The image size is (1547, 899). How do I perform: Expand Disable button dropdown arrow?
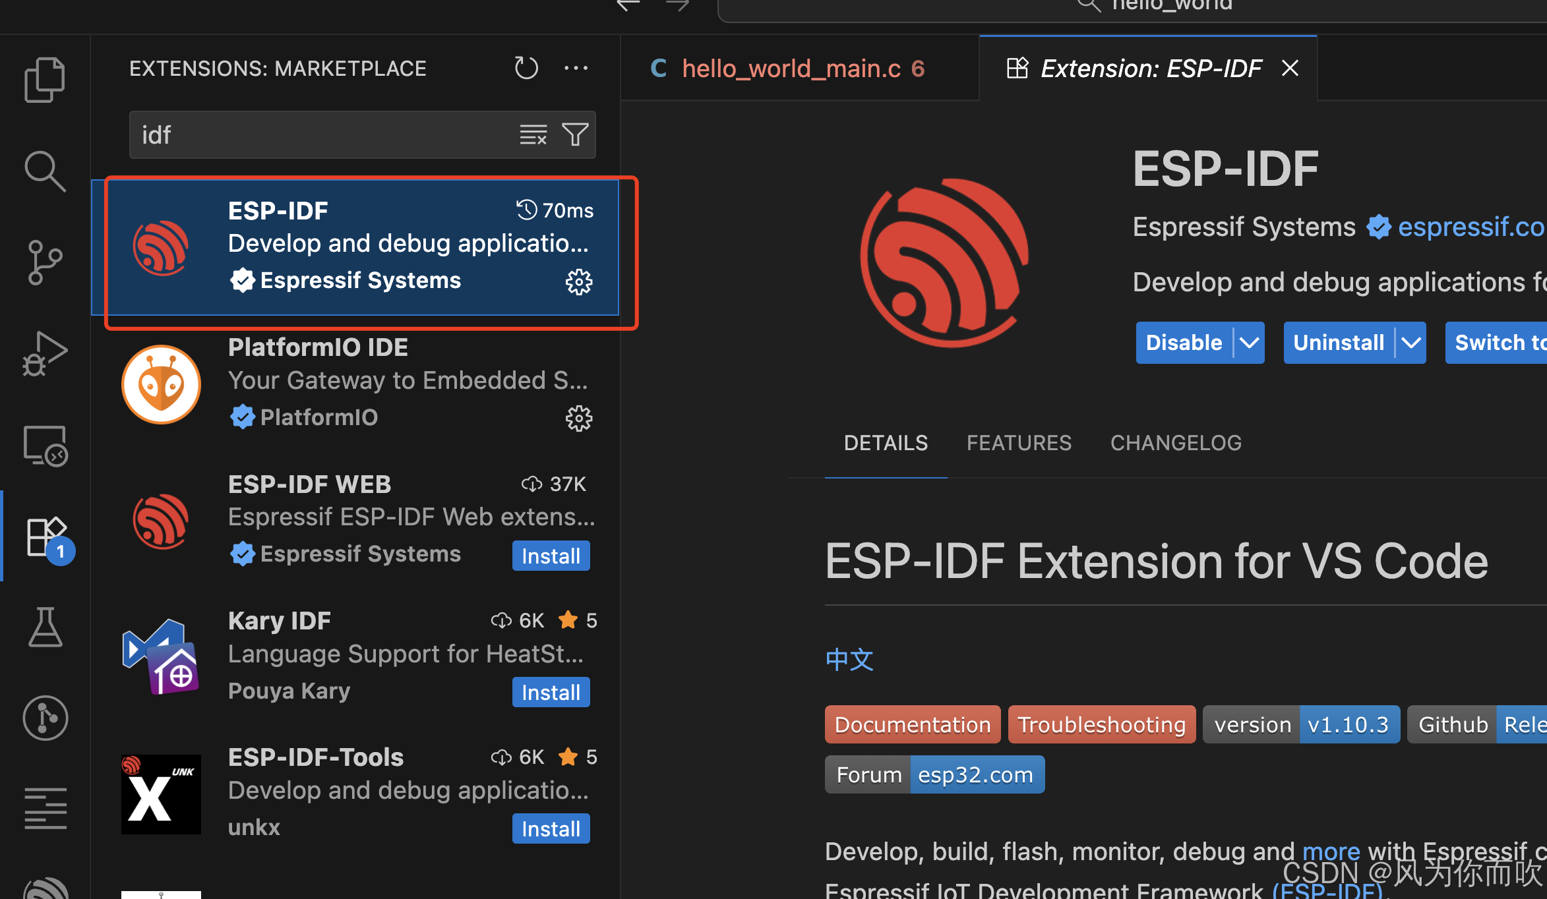tap(1249, 343)
